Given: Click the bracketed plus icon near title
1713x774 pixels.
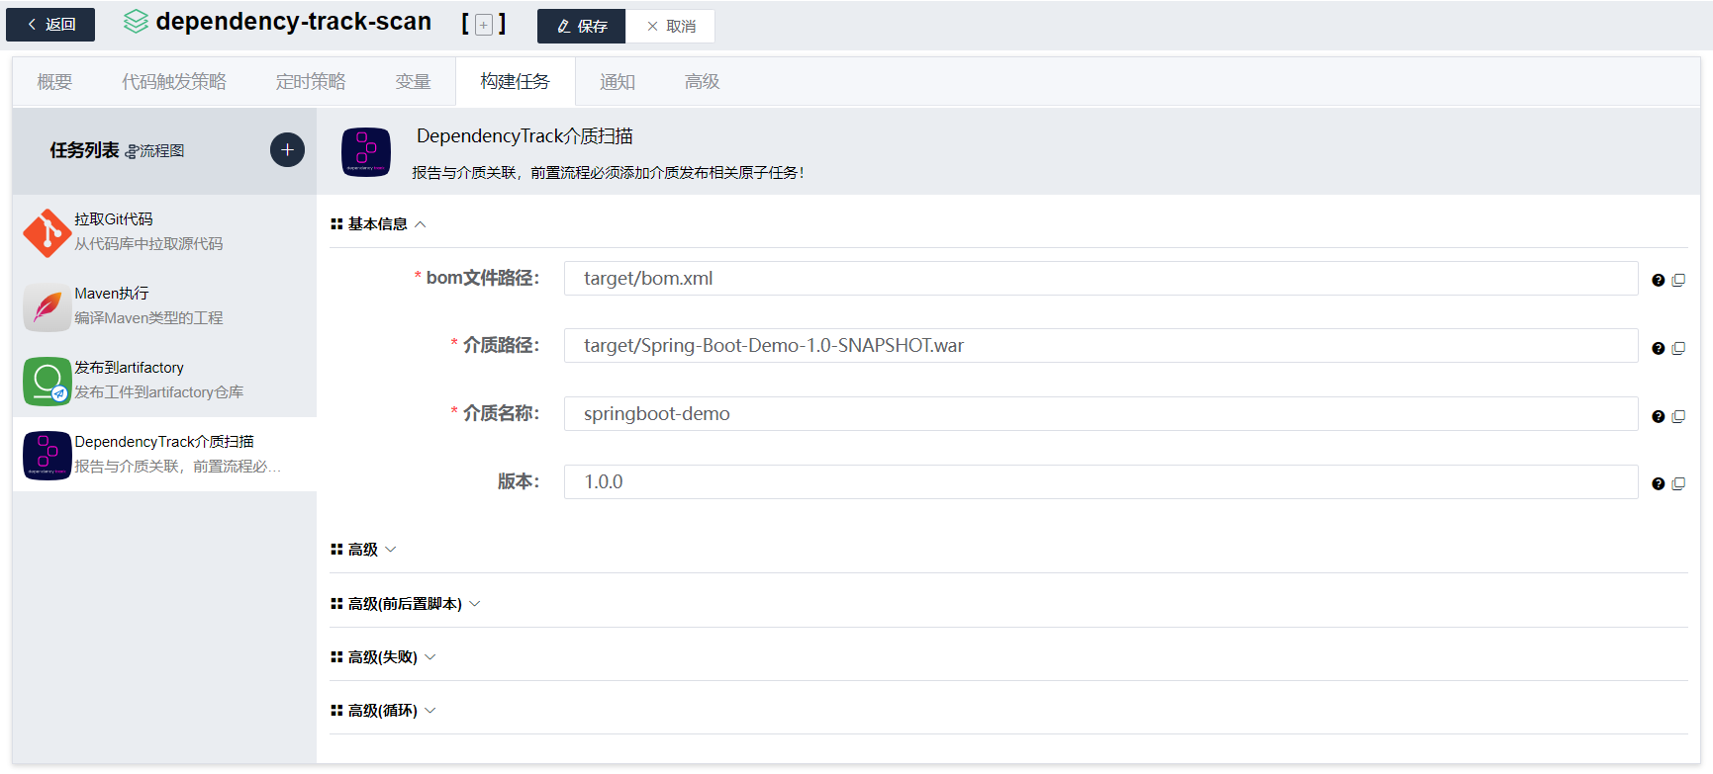Looking at the screenshot, I should (x=484, y=25).
